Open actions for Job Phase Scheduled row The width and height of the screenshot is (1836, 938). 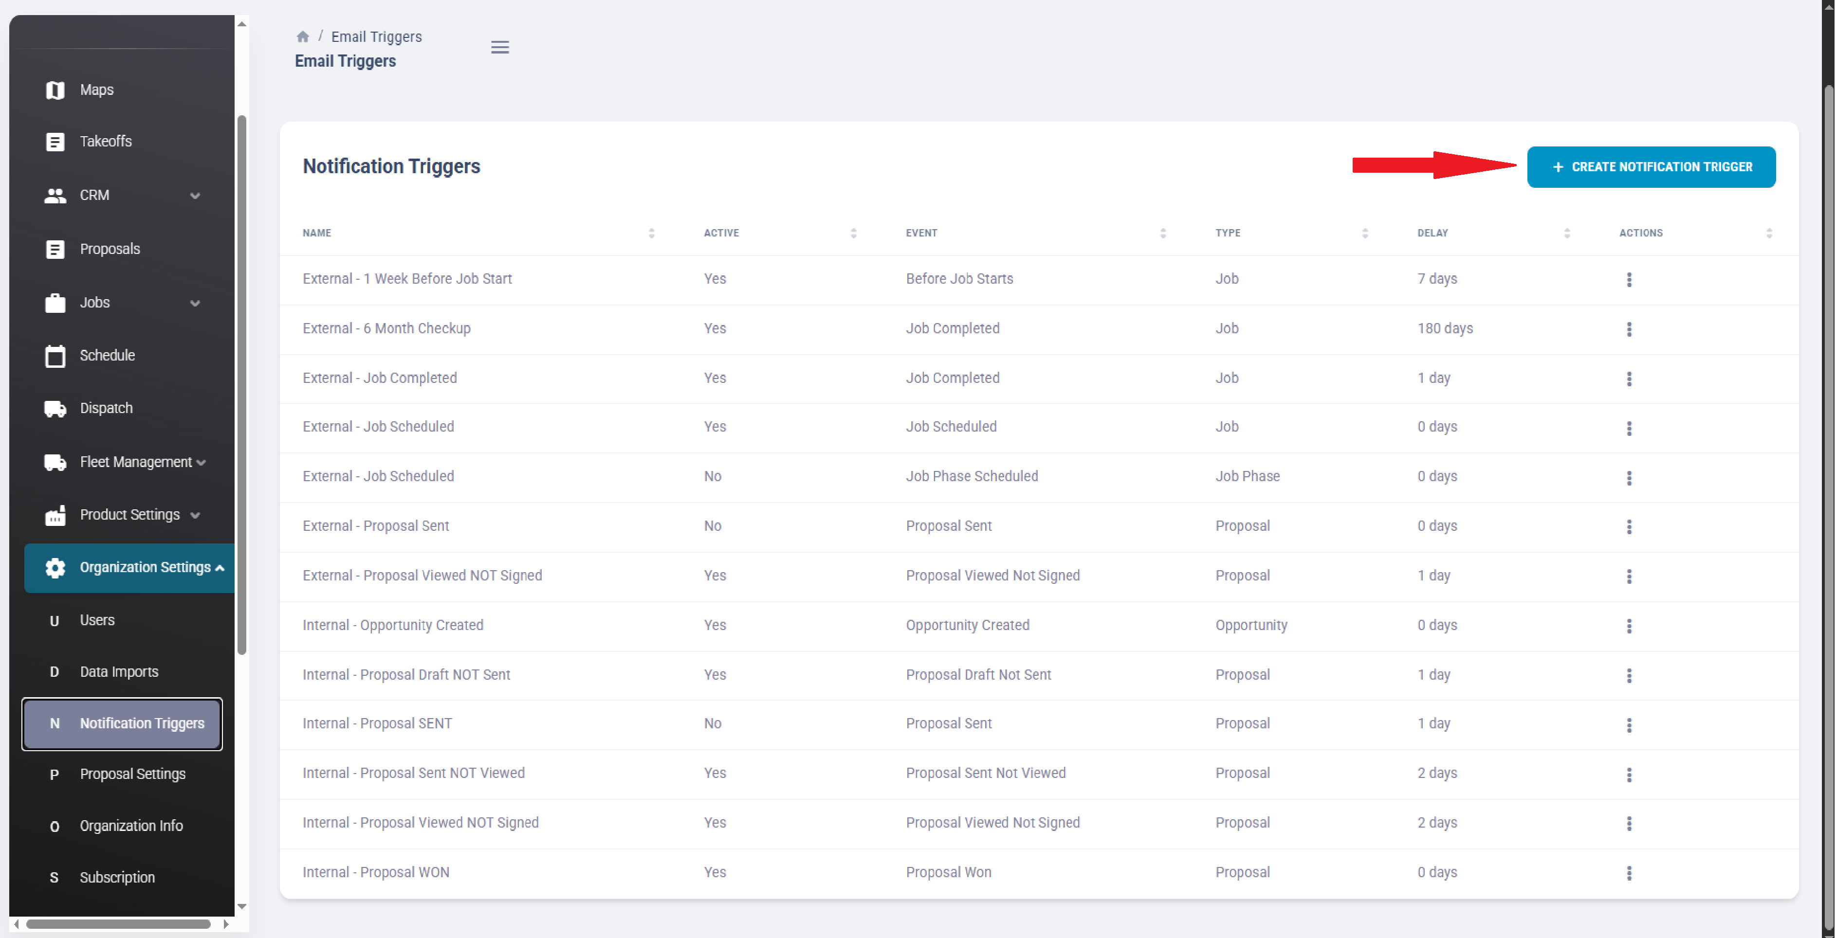tap(1629, 478)
